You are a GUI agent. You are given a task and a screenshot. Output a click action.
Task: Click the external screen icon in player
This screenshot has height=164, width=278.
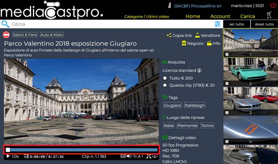155,156
